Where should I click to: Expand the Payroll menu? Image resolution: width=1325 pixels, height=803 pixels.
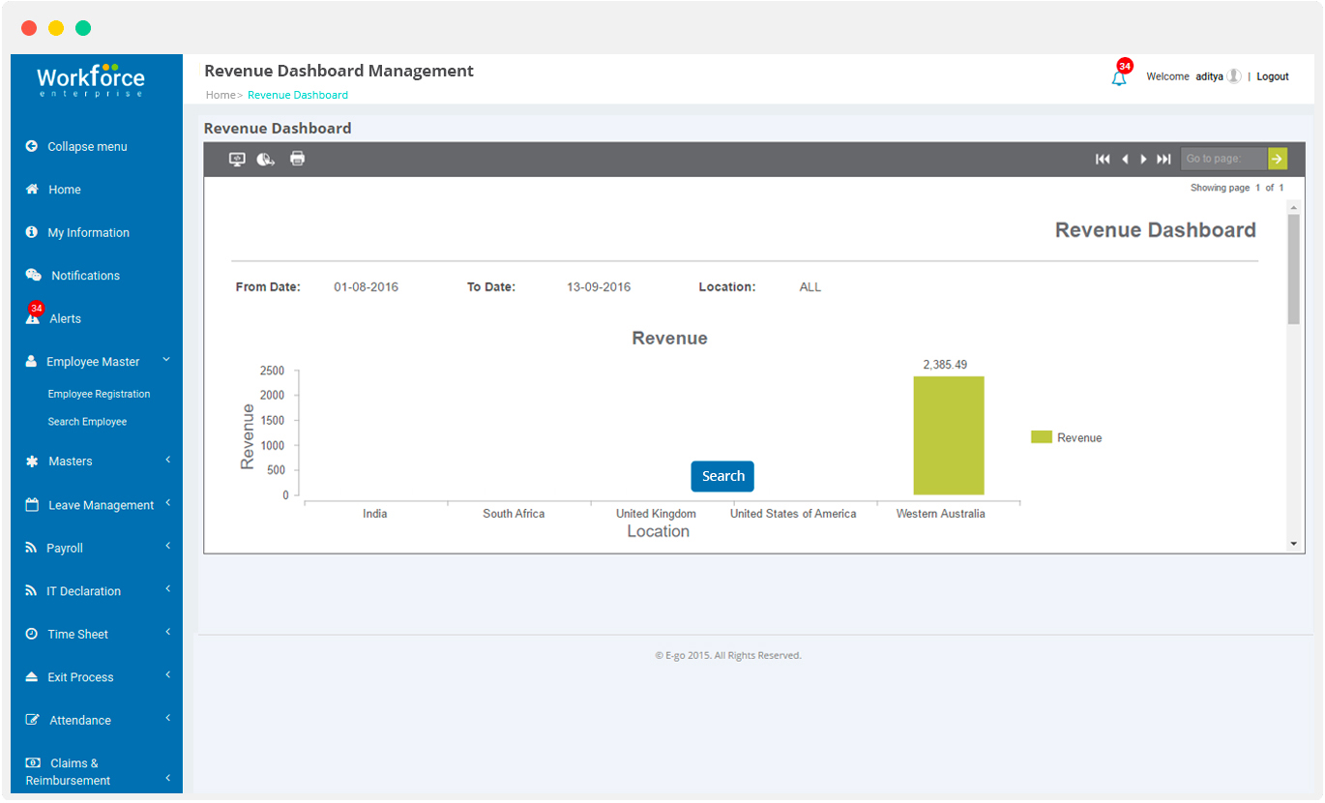(x=68, y=547)
